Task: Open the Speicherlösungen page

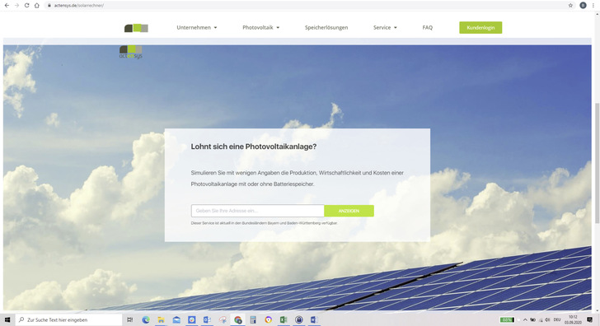Action: pos(326,27)
